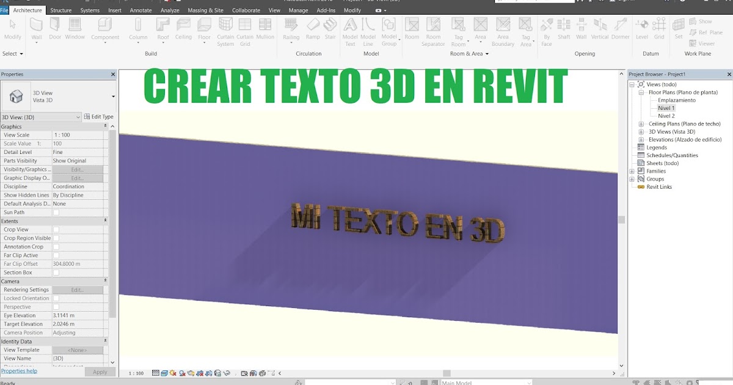Open the Properties help link
The height and width of the screenshot is (385, 733).
[x=20, y=371]
